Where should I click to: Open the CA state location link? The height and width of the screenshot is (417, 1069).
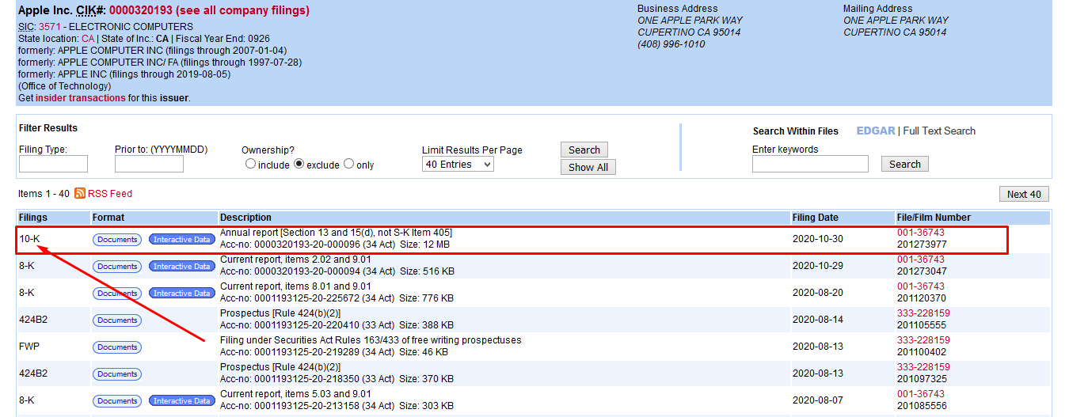88,39
